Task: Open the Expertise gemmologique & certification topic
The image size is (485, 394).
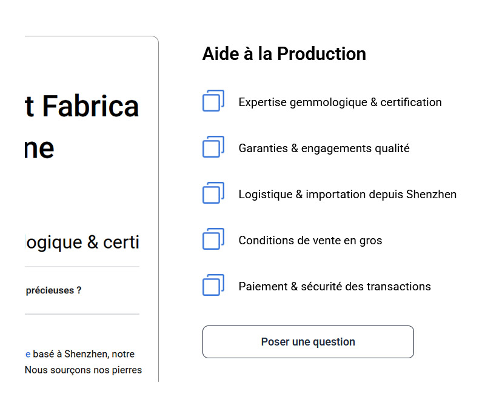Action: [339, 102]
